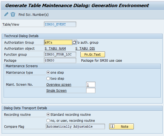Click the Single Screen link
Image resolution: width=164 pixels, height=136 pixels.
[56, 91]
